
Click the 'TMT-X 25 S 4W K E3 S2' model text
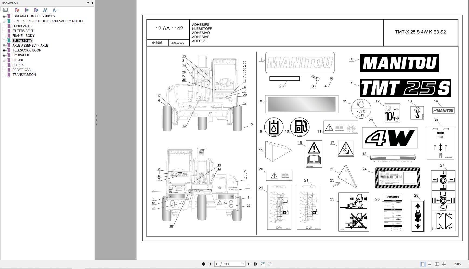tap(420, 32)
